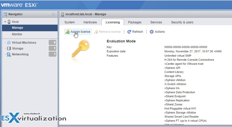Viewport: 232px width, 127px height.
Task: Click the Remove license button label
Action: point(110,32)
